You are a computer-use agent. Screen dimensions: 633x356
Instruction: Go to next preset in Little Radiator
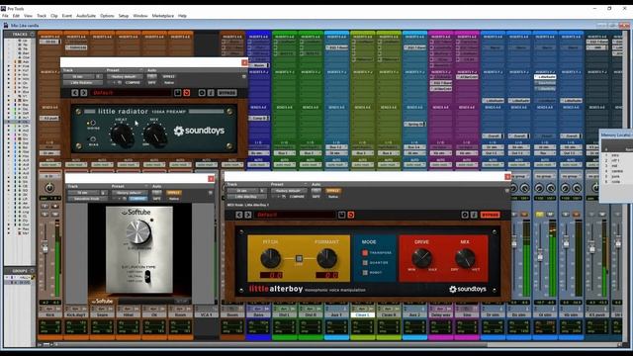coord(83,93)
